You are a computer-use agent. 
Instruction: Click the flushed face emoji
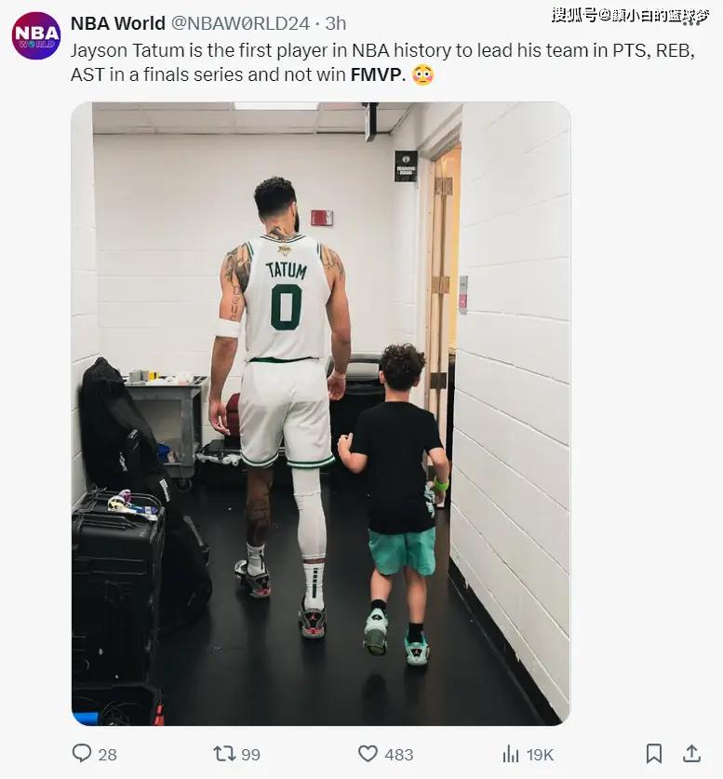coord(423,74)
